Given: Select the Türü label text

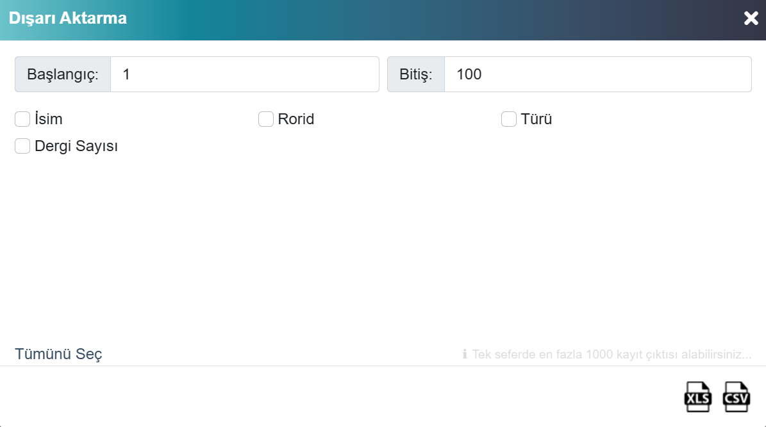Looking at the screenshot, I should 537,119.
